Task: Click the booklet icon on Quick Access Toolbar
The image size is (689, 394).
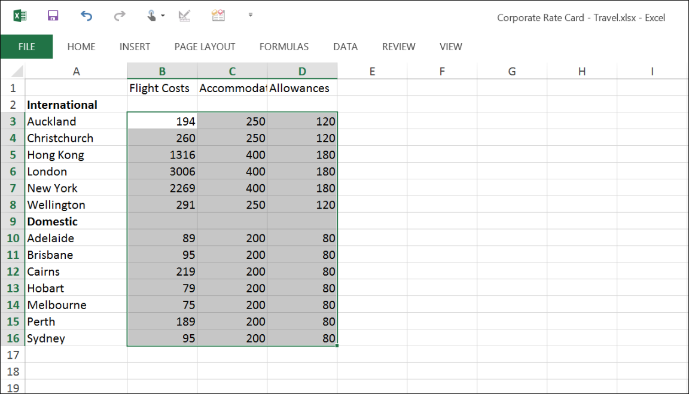Action: click(x=218, y=15)
